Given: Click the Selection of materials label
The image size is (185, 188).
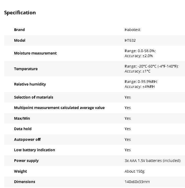Looking at the screenshot, I should click(x=33, y=97).
